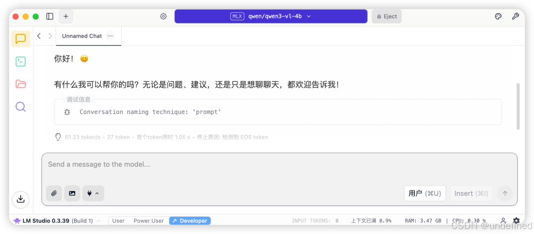Go forward with right chevron
The image size is (534, 234).
pos(50,36)
